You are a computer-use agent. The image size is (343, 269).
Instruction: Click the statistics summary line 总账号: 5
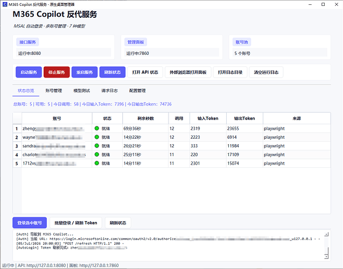pyautogui.click(x=92, y=104)
